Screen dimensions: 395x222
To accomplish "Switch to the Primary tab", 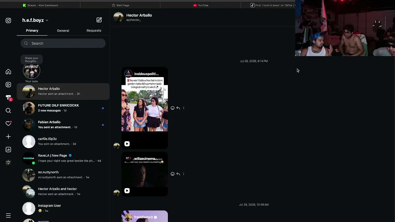I will [32, 31].
